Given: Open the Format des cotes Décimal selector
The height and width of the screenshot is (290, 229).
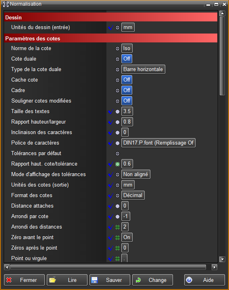Looking at the screenshot, I should click(x=133, y=195).
